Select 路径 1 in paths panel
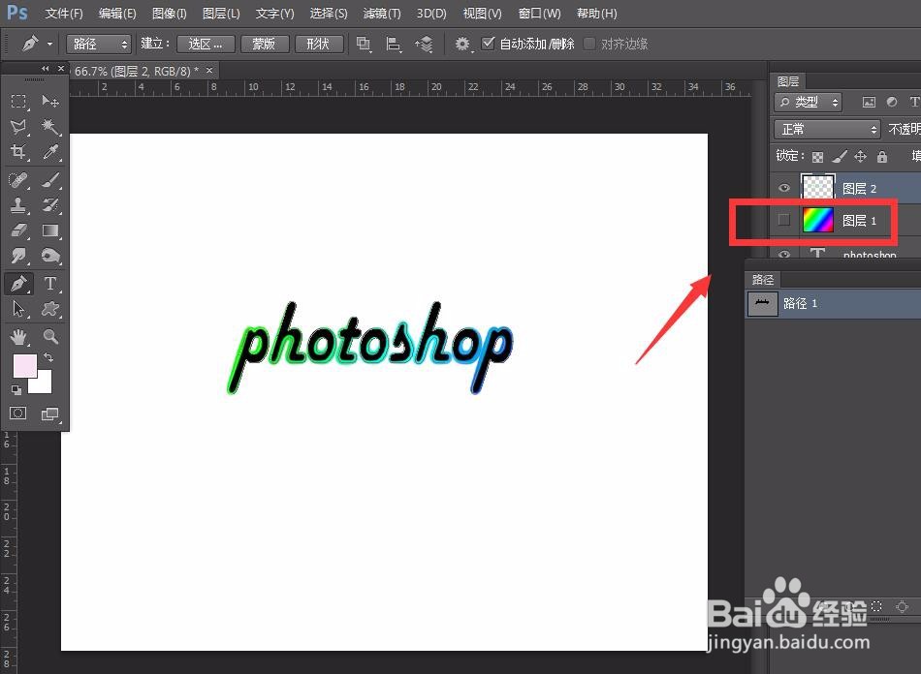The height and width of the screenshot is (674, 921). [x=833, y=303]
